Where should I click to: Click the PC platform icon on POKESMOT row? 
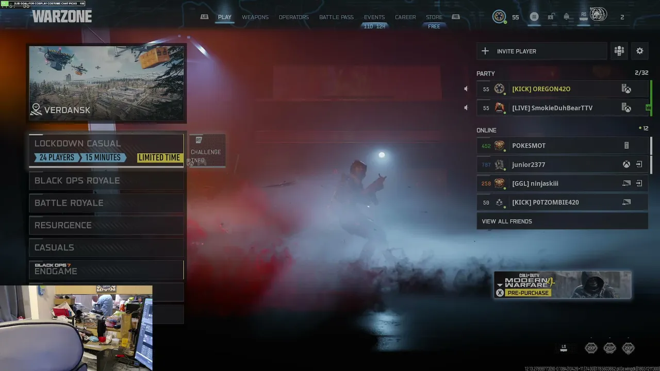click(x=626, y=146)
